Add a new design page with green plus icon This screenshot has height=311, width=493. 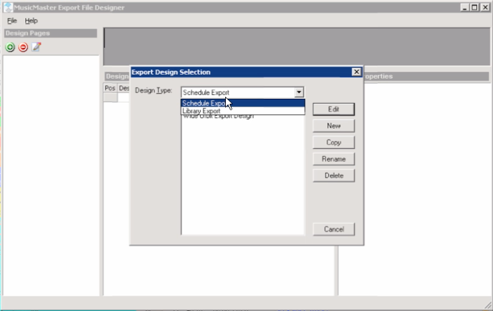10,47
